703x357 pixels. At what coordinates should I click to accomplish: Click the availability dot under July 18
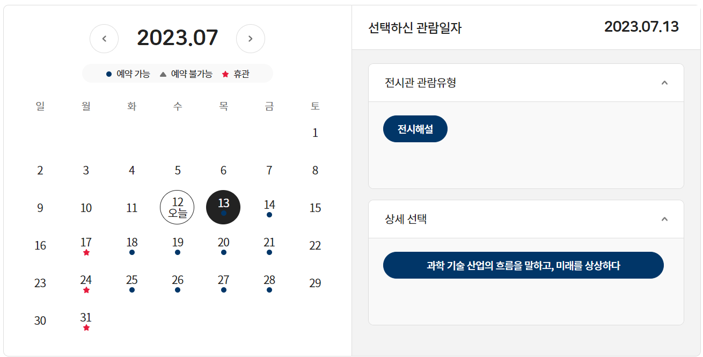[x=131, y=251]
